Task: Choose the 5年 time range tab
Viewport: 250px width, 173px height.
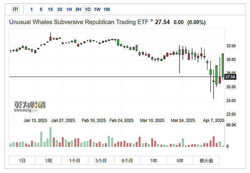Action: 180,160
